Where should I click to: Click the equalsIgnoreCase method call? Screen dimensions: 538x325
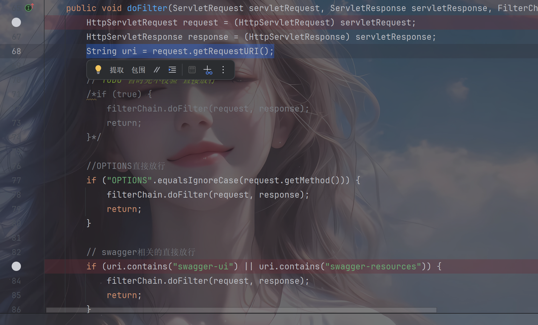[x=198, y=180]
